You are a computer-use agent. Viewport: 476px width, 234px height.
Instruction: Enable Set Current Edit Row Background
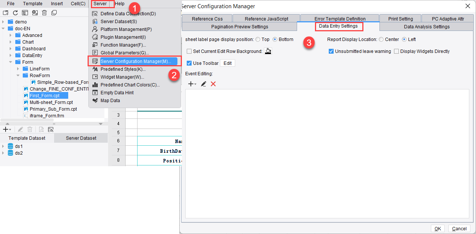[x=189, y=51]
